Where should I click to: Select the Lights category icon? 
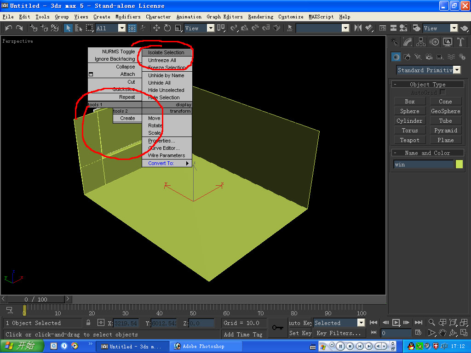[418, 57]
